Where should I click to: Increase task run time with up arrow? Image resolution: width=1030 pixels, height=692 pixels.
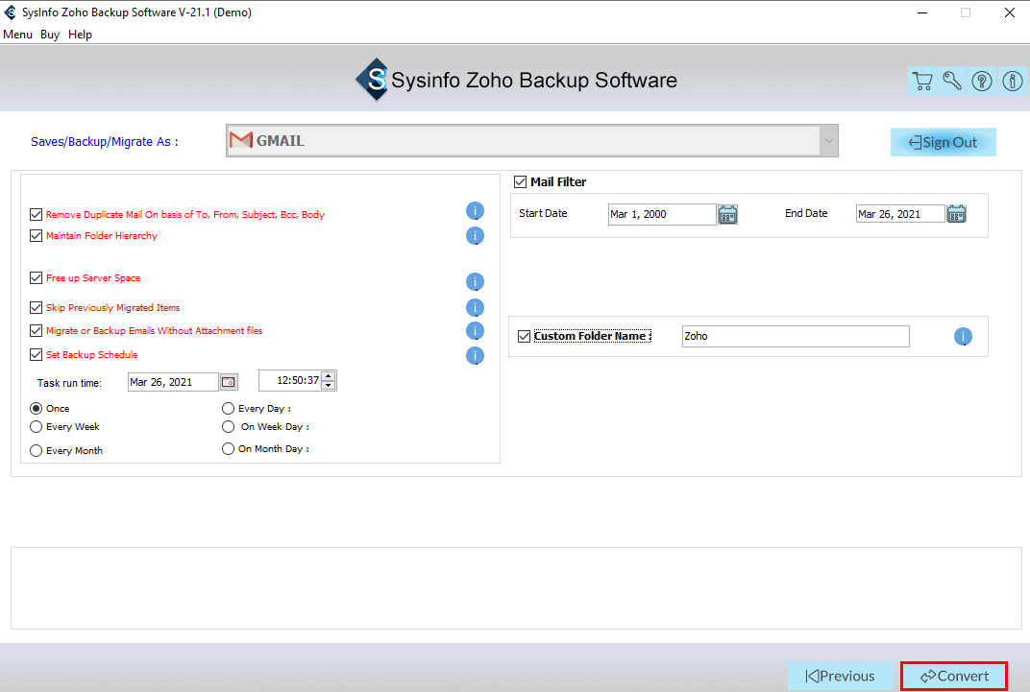coord(329,376)
